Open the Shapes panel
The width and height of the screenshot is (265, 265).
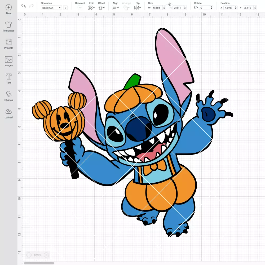tap(8, 96)
